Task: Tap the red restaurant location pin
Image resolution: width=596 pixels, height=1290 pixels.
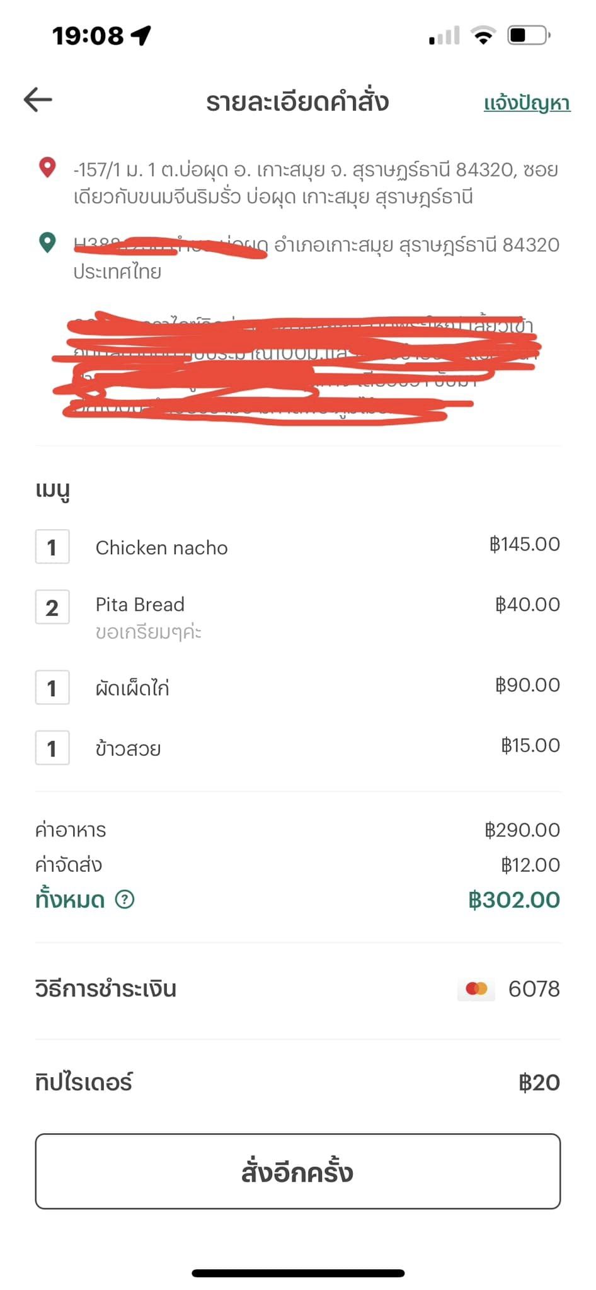Action: (47, 168)
